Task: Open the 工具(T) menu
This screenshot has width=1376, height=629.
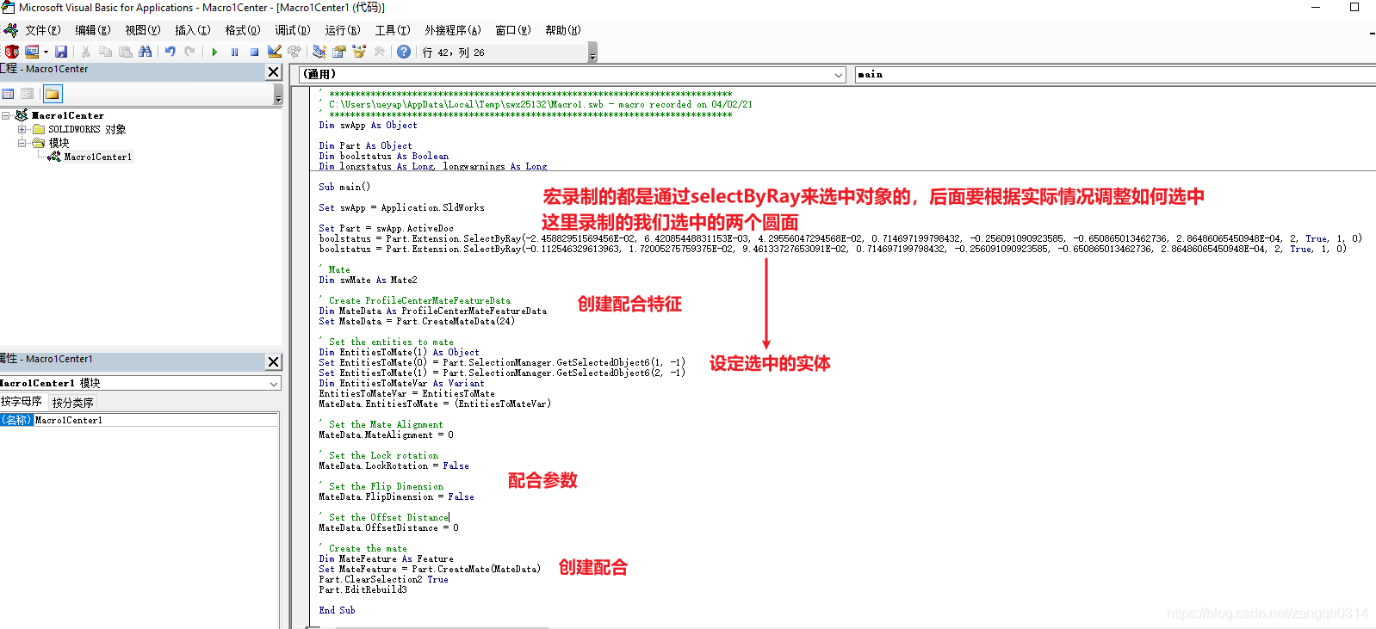Action: point(392,30)
